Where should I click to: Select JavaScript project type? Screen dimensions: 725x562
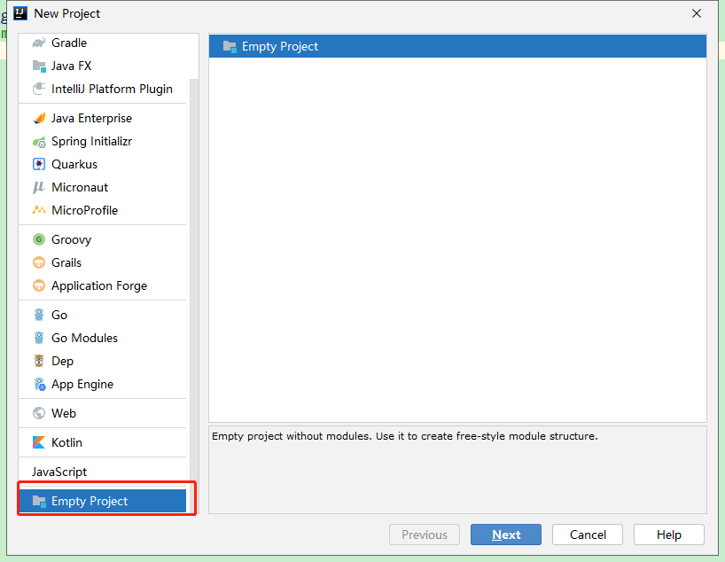pyautogui.click(x=102, y=472)
